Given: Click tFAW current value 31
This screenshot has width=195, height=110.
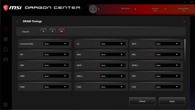Looking at the screenshot, I should click(39, 87).
